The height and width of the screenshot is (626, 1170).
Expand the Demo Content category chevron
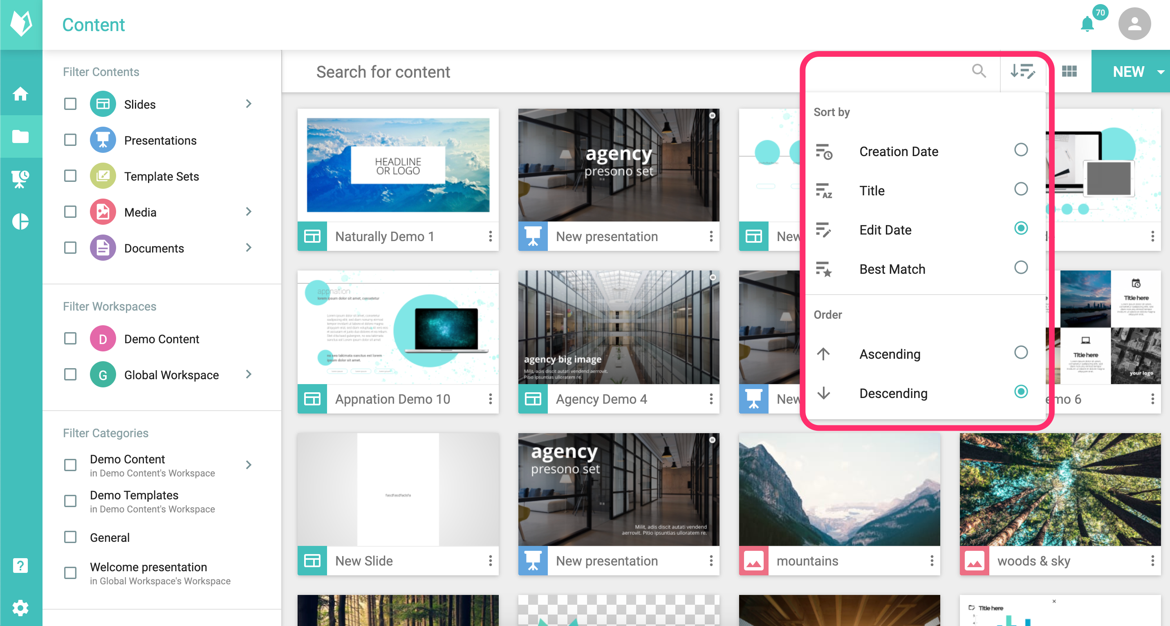coord(249,465)
